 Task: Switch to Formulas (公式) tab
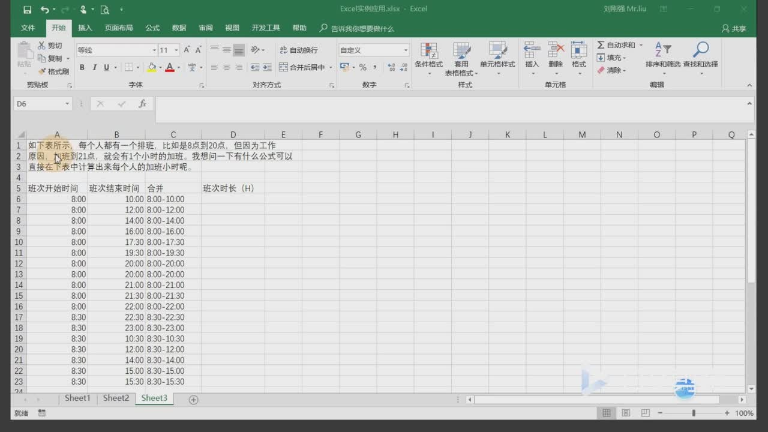[152, 28]
